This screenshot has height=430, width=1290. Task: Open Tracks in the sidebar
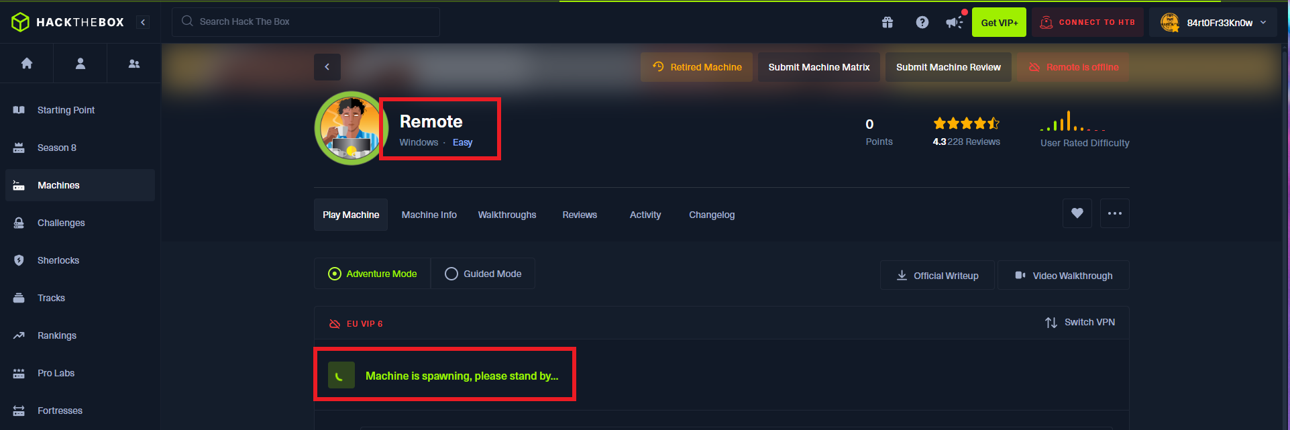[80, 298]
